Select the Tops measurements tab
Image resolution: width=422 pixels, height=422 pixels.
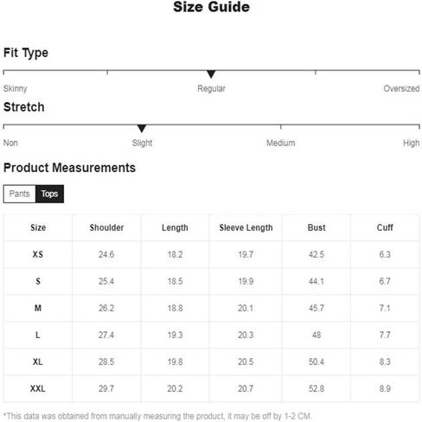(49, 194)
